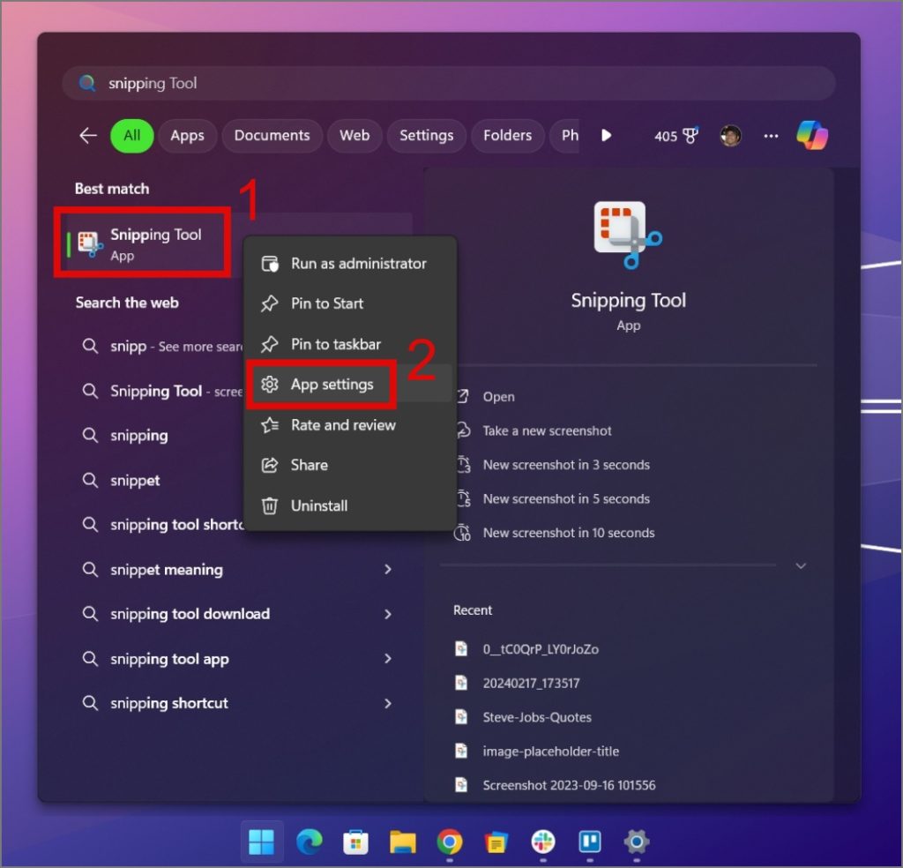Click the snipping shortcut suggestion text

168,703
